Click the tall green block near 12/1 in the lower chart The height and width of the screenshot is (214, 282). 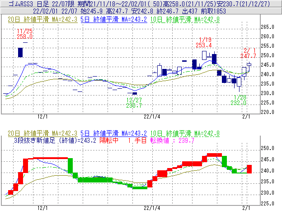tap(70, 166)
